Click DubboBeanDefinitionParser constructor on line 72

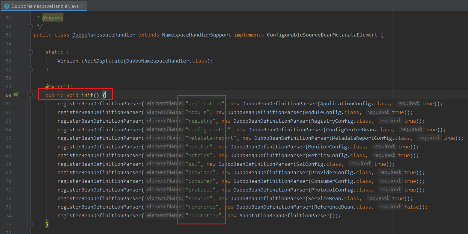[x=268, y=198]
